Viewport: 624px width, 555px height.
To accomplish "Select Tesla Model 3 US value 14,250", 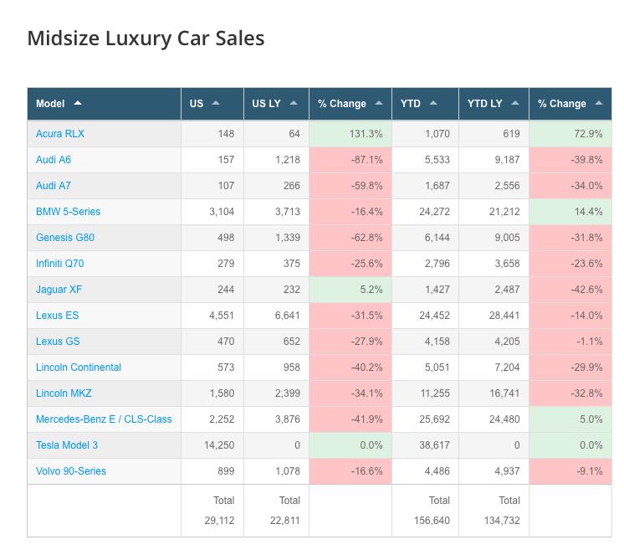I will (212, 445).
